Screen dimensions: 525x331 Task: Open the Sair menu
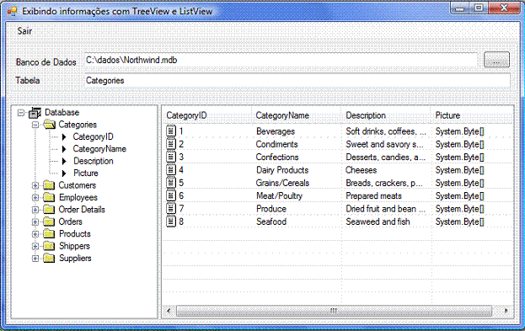point(24,31)
